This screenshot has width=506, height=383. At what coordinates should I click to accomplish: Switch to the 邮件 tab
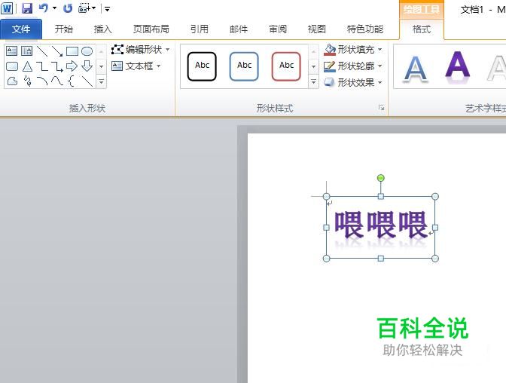(x=239, y=29)
